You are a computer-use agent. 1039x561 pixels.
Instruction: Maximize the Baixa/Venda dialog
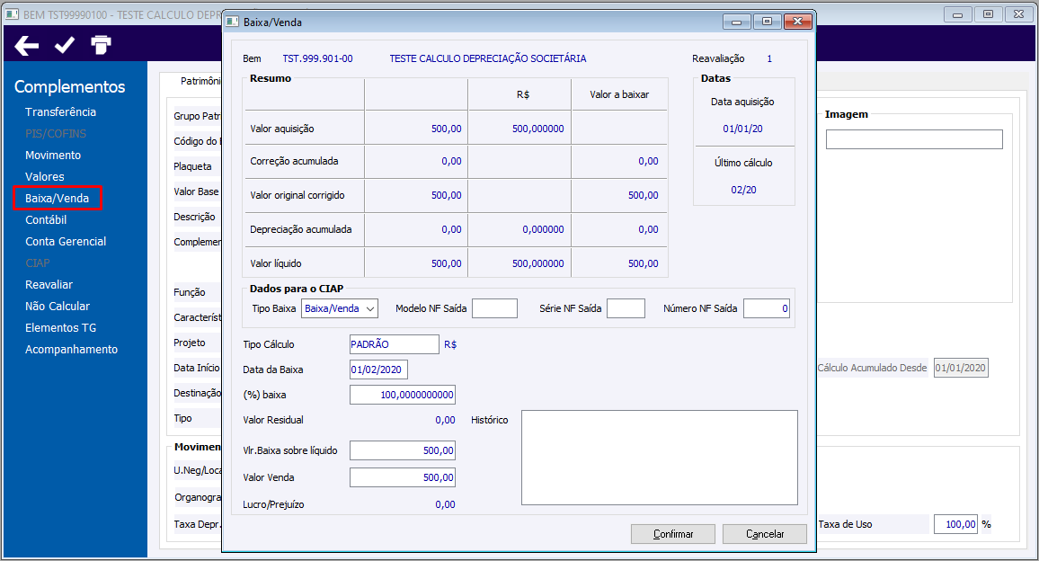(x=768, y=22)
